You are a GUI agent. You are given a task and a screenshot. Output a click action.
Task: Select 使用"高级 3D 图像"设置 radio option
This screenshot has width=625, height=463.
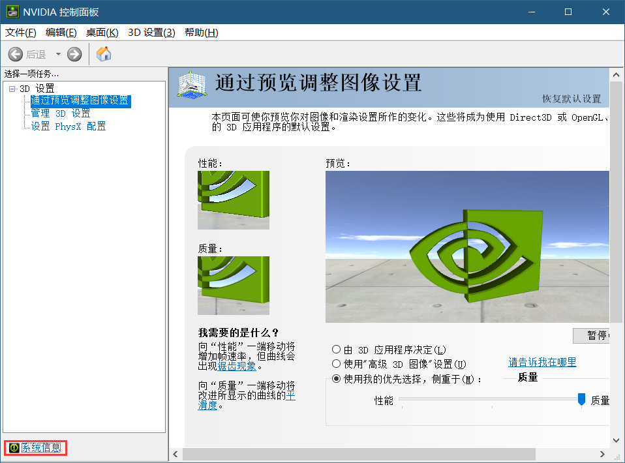tap(337, 364)
